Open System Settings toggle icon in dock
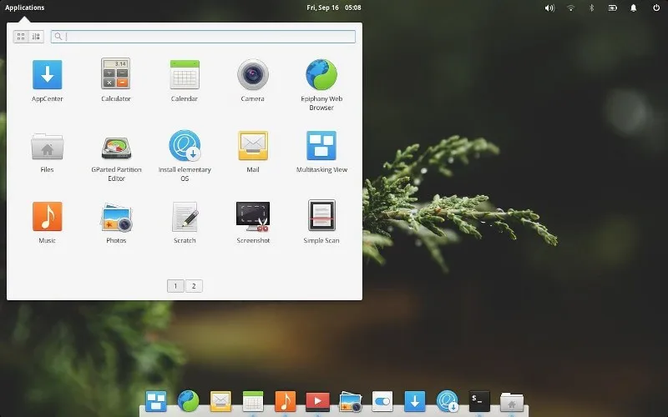668x417 pixels. 382,401
